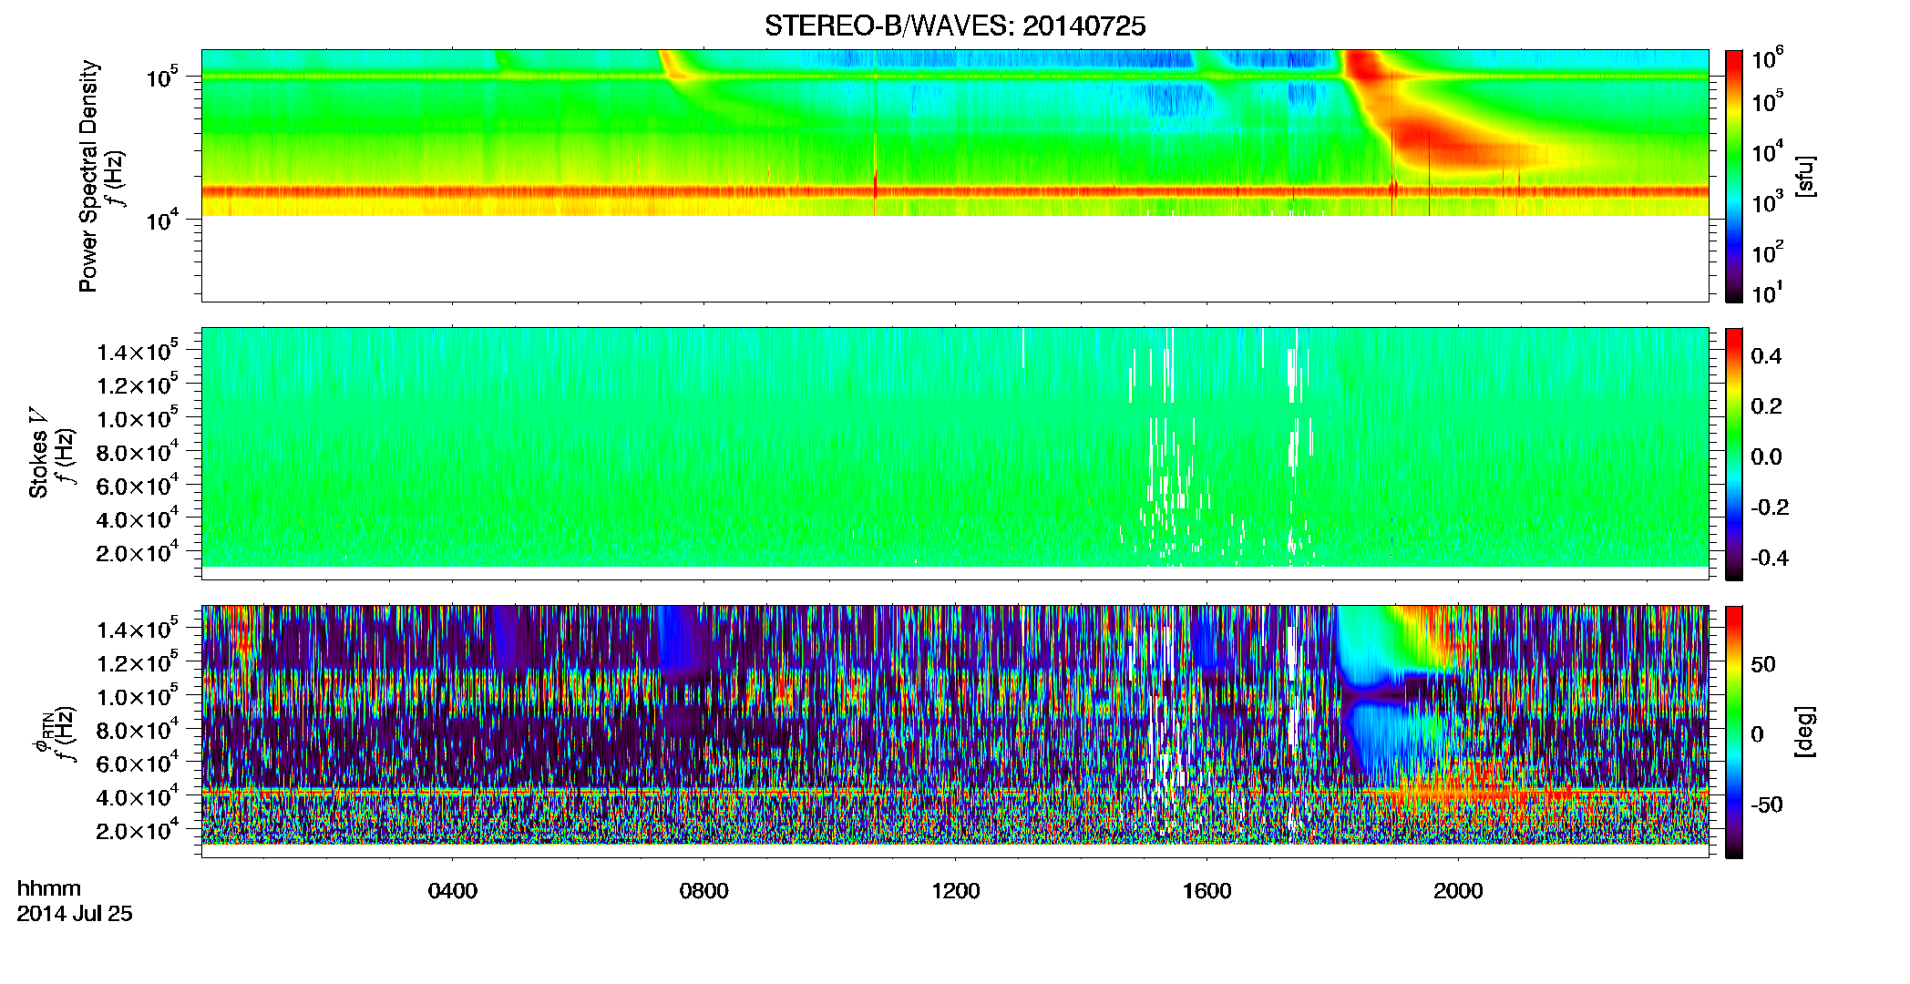Click the 0 tick on the deg colorbar

[x=1757, y=734]
